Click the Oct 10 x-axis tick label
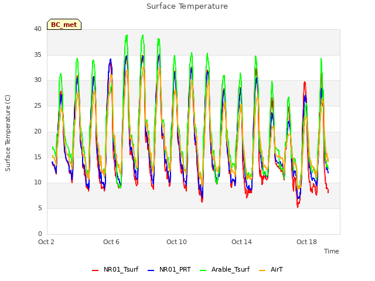375x281 pixels. [176, 242]
